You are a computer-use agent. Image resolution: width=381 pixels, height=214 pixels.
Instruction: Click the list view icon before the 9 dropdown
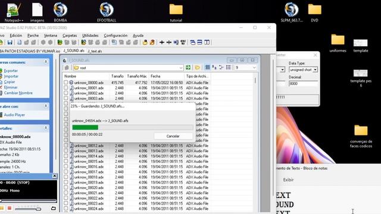click(x=229, y=67)
